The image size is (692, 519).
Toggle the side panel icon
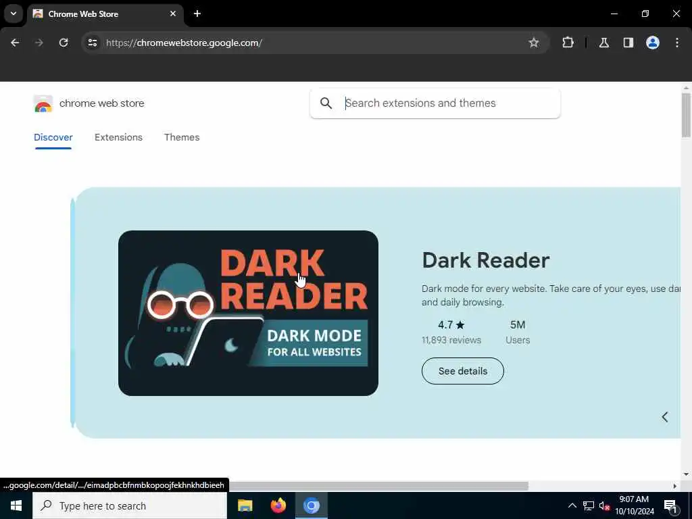click(628, 43)
